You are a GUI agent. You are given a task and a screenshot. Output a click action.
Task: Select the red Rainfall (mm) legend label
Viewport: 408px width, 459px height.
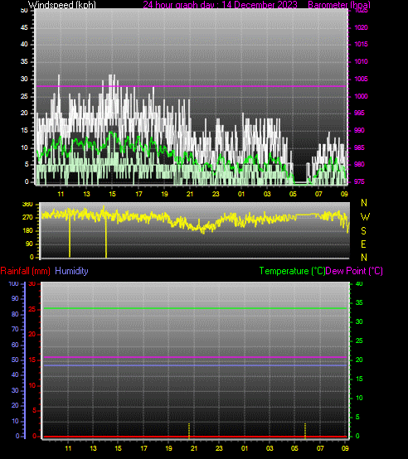pyautogui.click(x=25, y=271)
